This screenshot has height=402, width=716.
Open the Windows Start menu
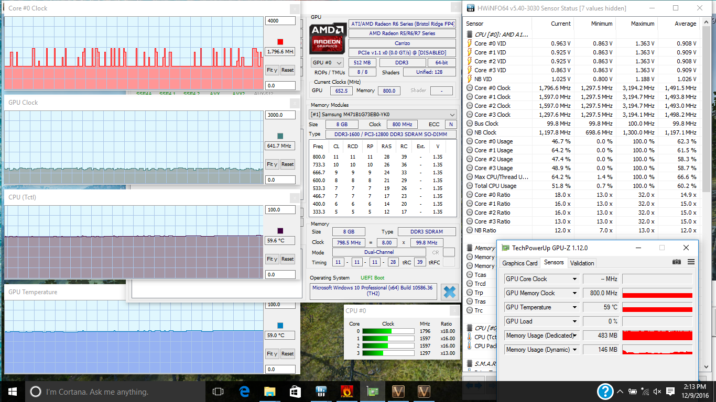pyautogui.click(x=12, y=392)
